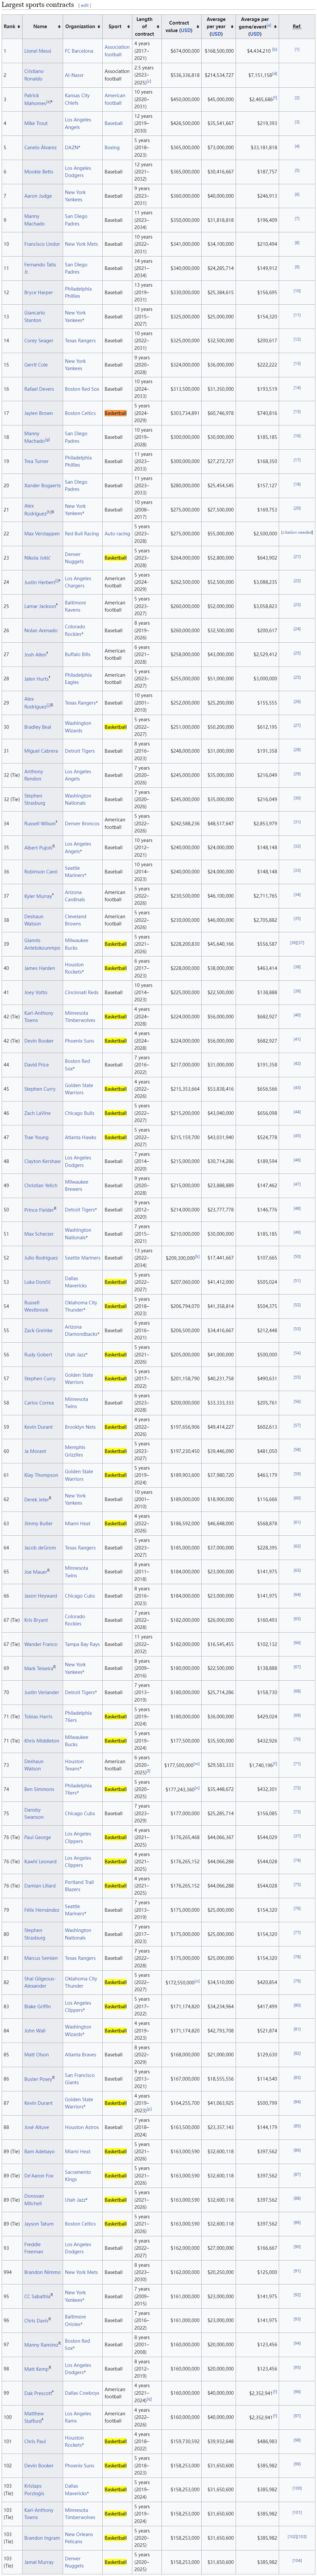Image resolution: width=317 pixels, height=2576 pixels.
Task: Open Mookie Betts player link
Action: 39,172
